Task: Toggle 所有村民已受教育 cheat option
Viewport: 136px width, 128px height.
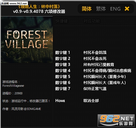Action: click(99, 65)
